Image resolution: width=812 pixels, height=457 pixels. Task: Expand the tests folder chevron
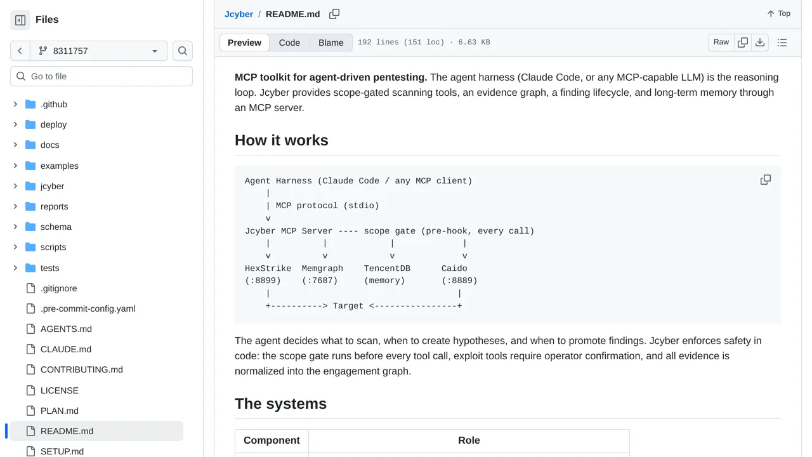(x=15, y=268)
